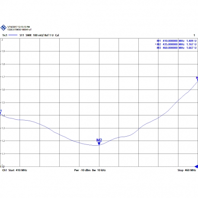Select the M3 460 MHz marker readout
Viewport: 198px width, 198px height.
(x=176, y=48)
